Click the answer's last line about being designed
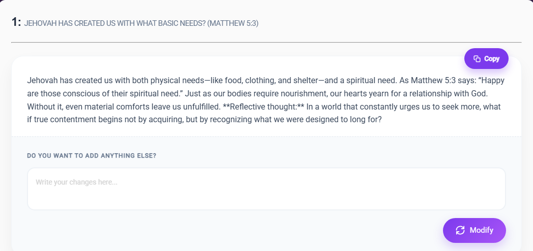The image size is (533, 251). 204,120
